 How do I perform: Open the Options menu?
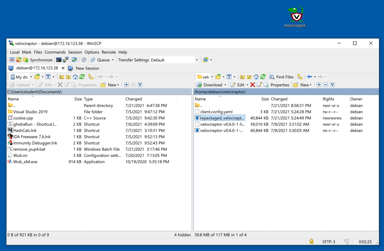tap(92, 52)
